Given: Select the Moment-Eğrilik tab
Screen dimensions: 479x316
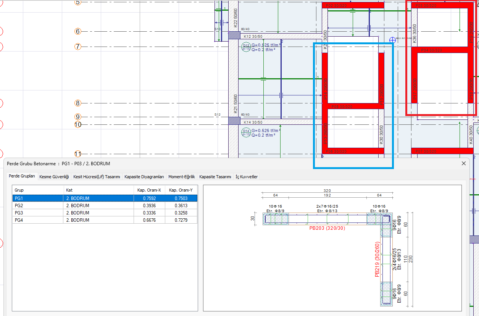Looking at the screenshot, I should 182,177.
